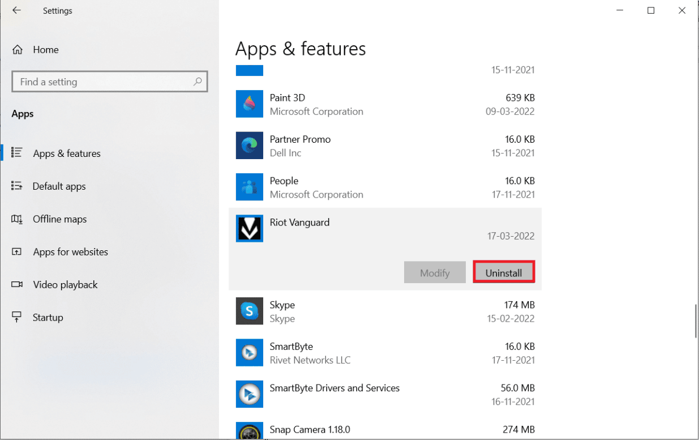The image size is (699, 440).
Task: Click the search magnifier icon
Action: 198,82
